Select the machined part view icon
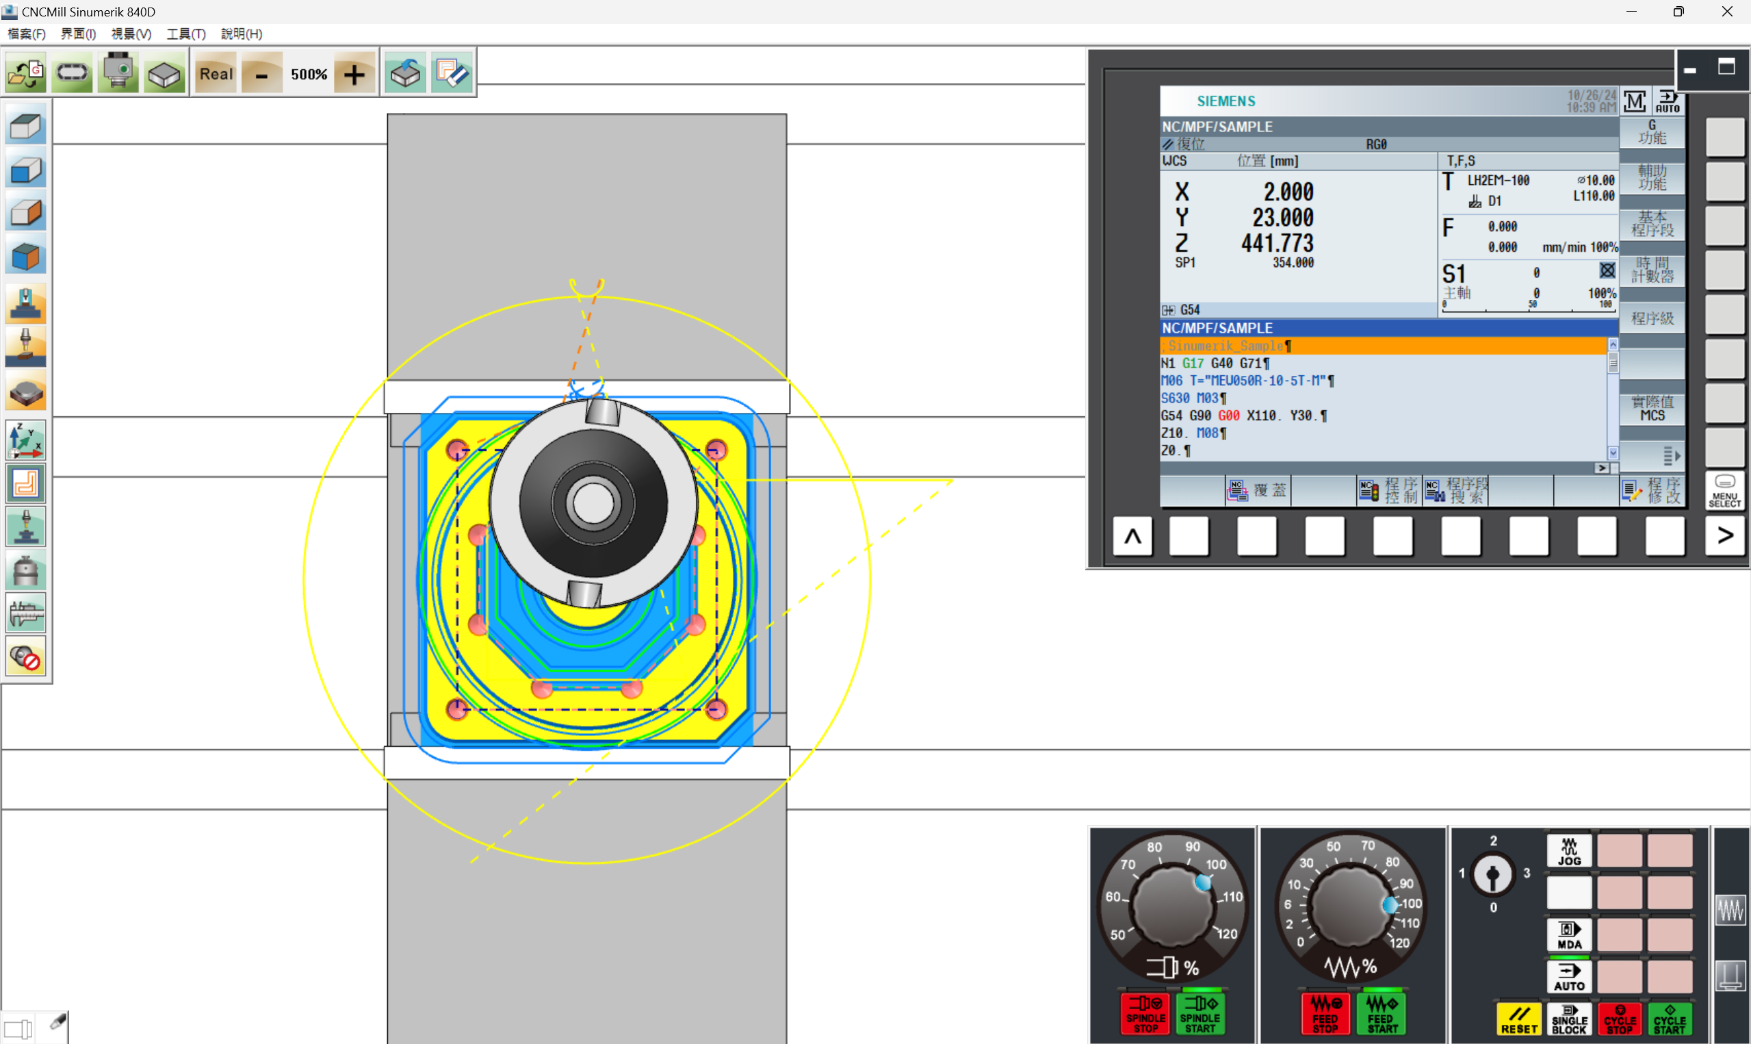1751x1044 pixels. pyautogui.click(x=26, y=390)
